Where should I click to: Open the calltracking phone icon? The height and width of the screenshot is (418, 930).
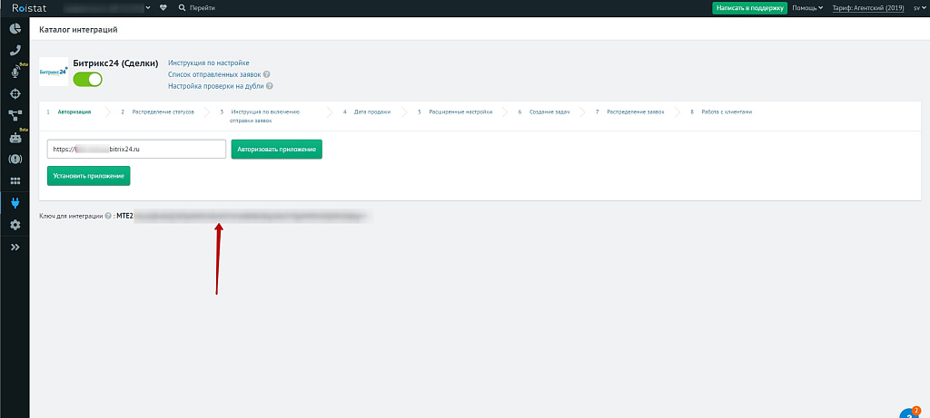[15, 52]
